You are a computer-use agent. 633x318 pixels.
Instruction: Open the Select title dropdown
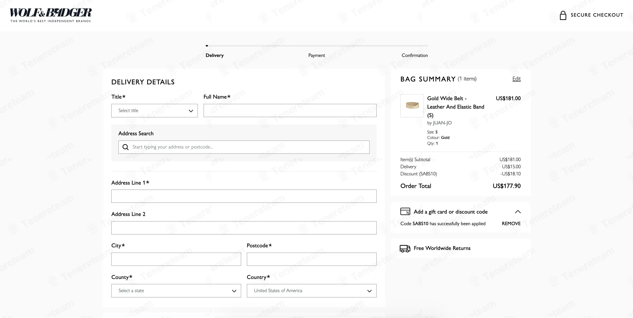click(154, 111)
